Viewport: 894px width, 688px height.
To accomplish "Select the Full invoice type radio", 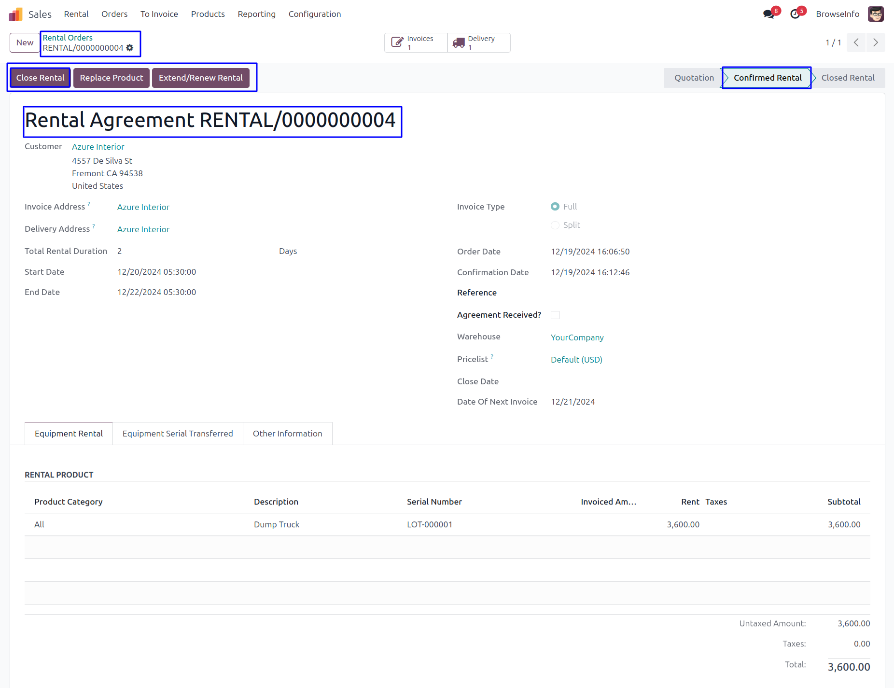I will pos(555,207).
